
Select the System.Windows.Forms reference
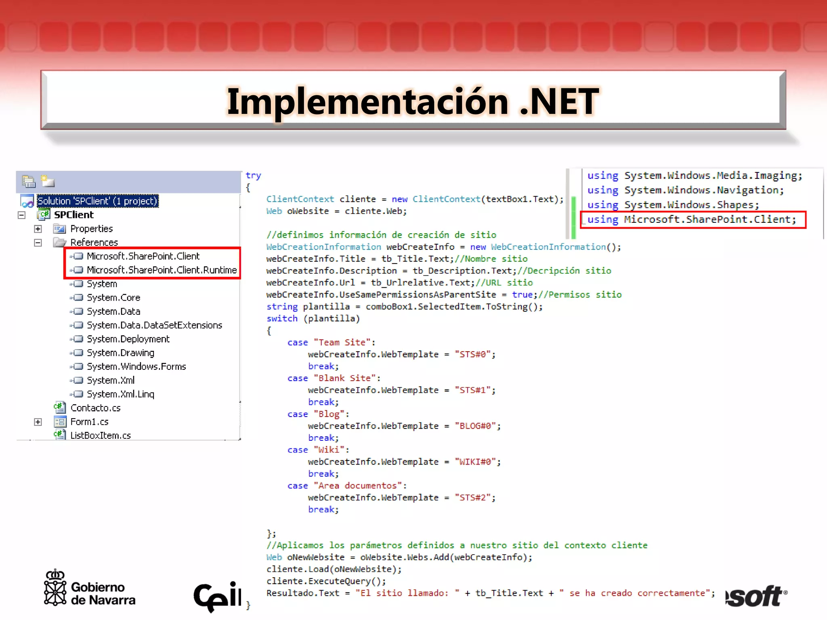pos(136,367)
